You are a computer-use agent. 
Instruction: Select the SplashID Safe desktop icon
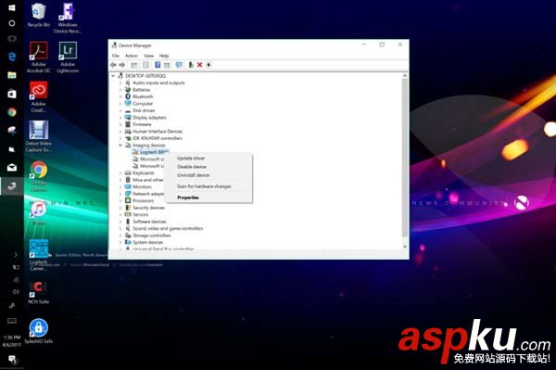pos(39,332)
